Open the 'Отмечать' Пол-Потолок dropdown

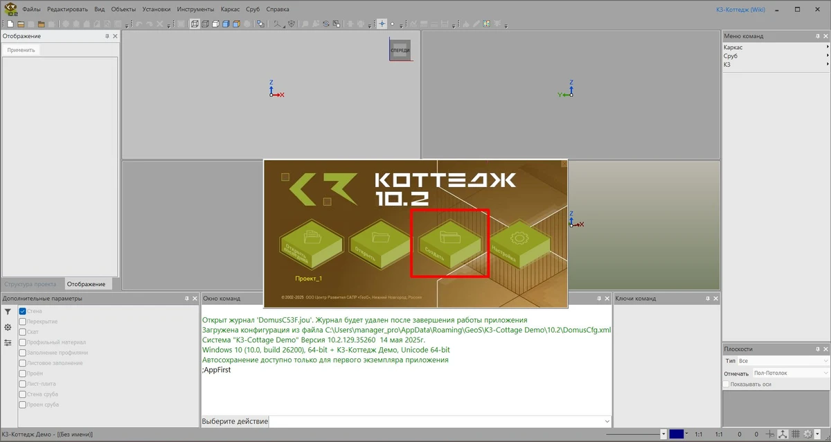click(x=791, y=373)
